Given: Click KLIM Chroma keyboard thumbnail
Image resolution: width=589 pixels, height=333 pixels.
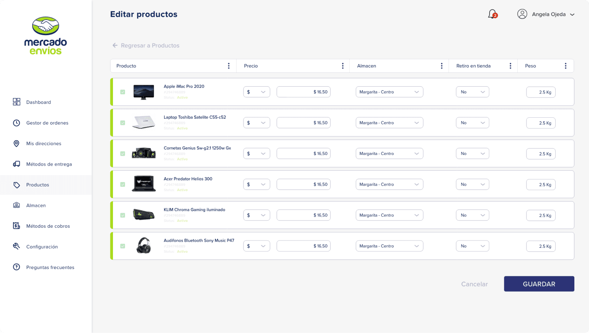Looking at the screenshot, I should tap(144, 215).
